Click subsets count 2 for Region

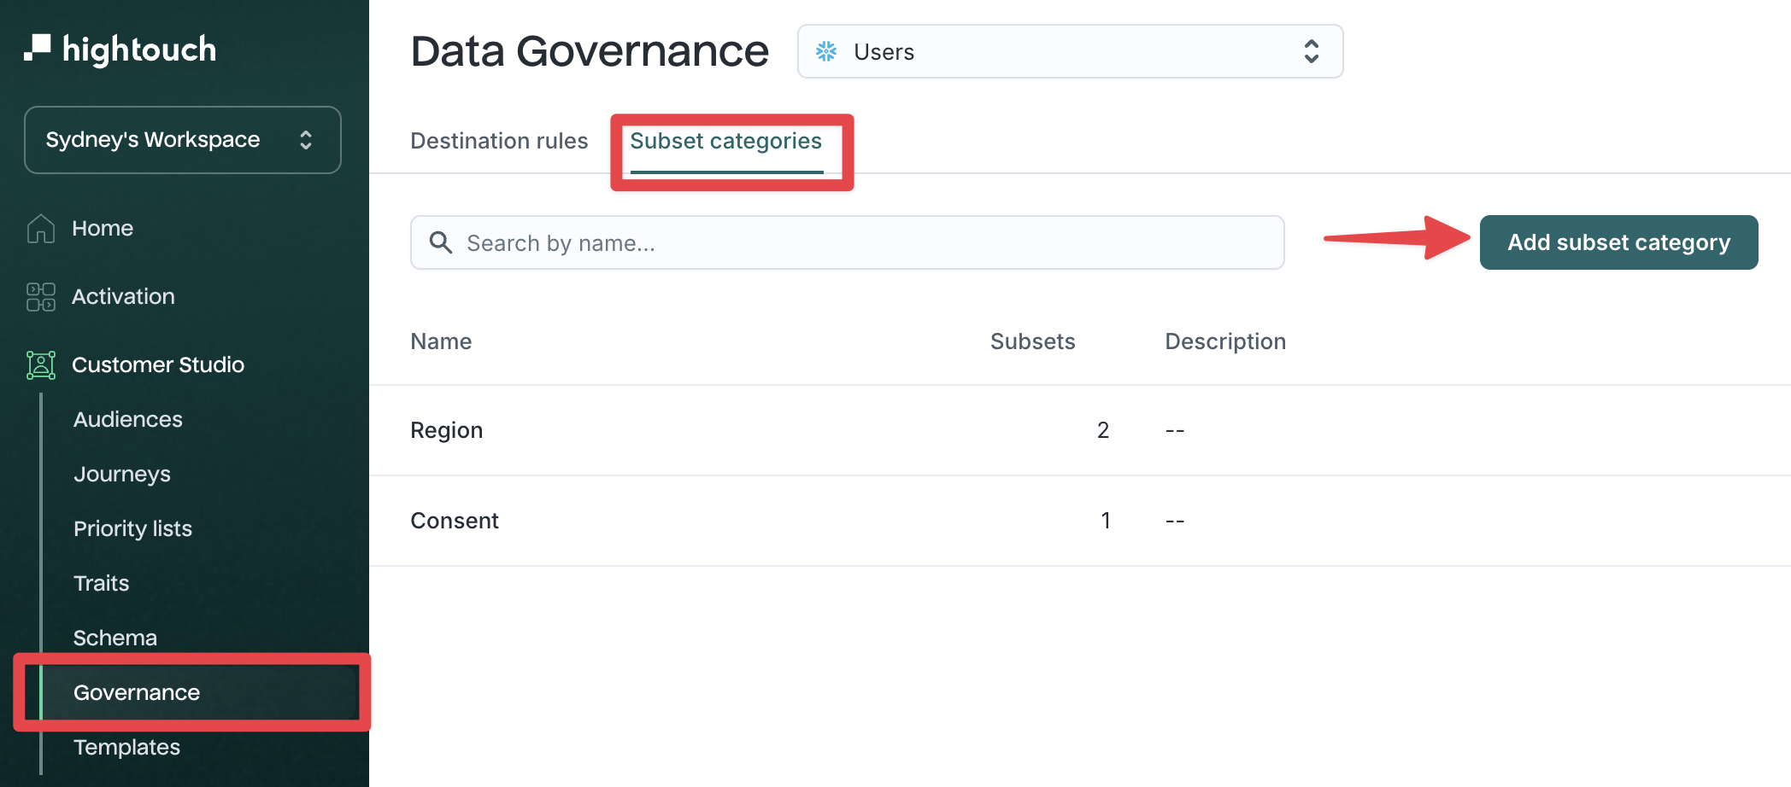coord(1103,430)
